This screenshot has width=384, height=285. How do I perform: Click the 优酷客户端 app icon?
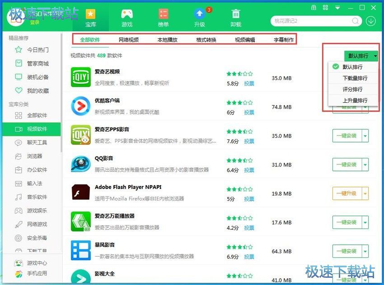[x=80, y=106]
